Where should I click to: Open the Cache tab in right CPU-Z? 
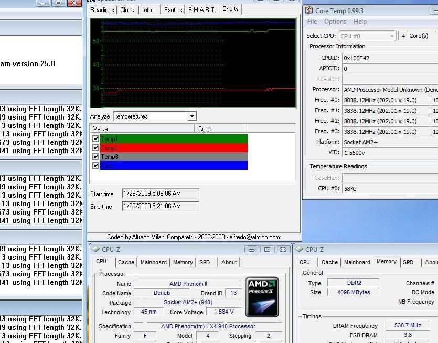point(329,262)
